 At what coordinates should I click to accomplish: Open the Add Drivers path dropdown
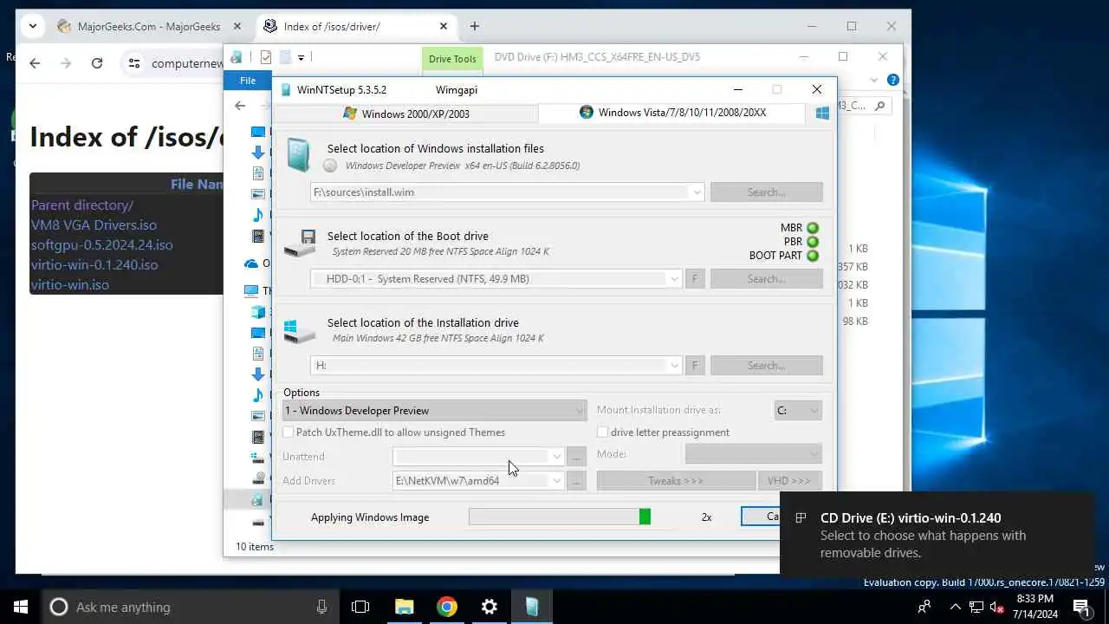tap(556, 480)
